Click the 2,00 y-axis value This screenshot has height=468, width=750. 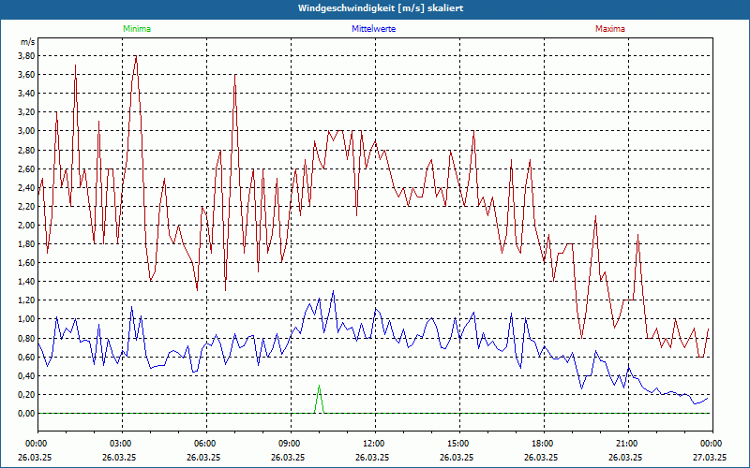click(x=26, y=226)
